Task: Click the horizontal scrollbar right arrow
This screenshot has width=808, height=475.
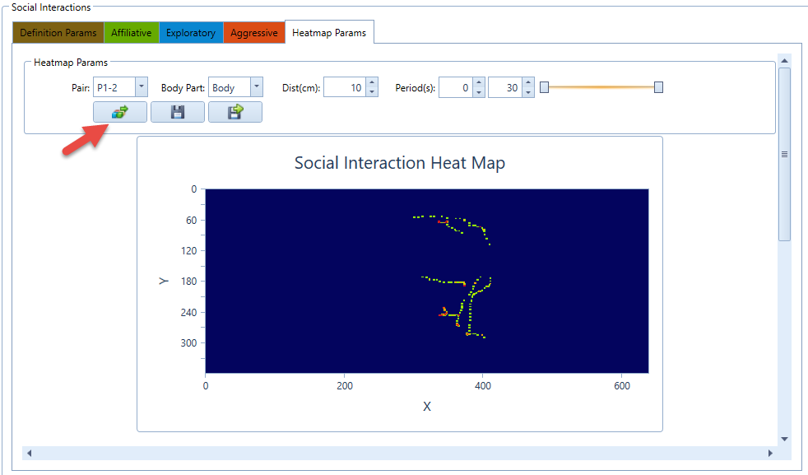Action: (770, 453)
